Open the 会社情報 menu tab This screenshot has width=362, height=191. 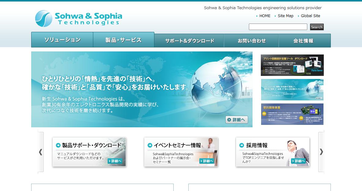pos(305,41)
